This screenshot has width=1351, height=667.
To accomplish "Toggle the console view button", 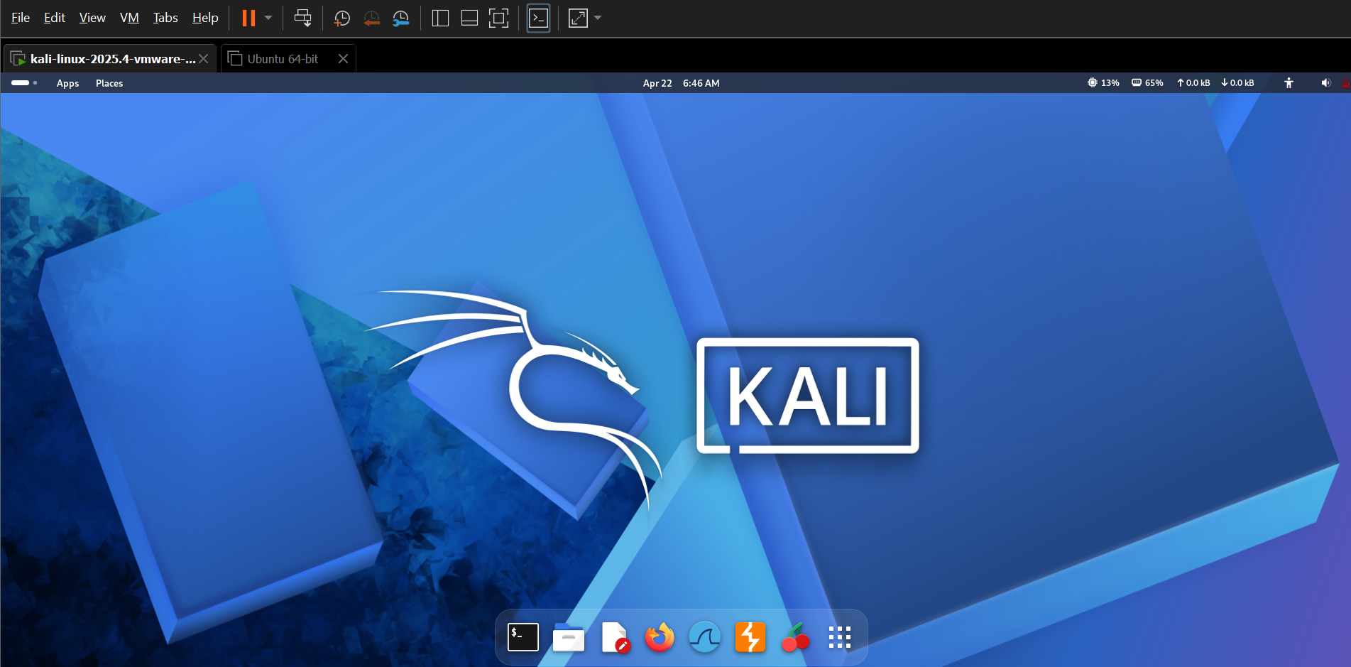I will tap(539, 18).
